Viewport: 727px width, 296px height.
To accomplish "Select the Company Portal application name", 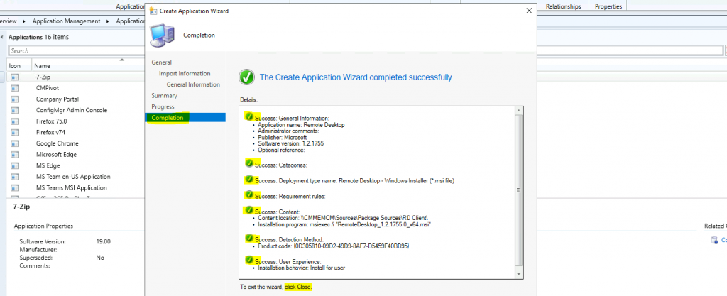I will point(58,99).
